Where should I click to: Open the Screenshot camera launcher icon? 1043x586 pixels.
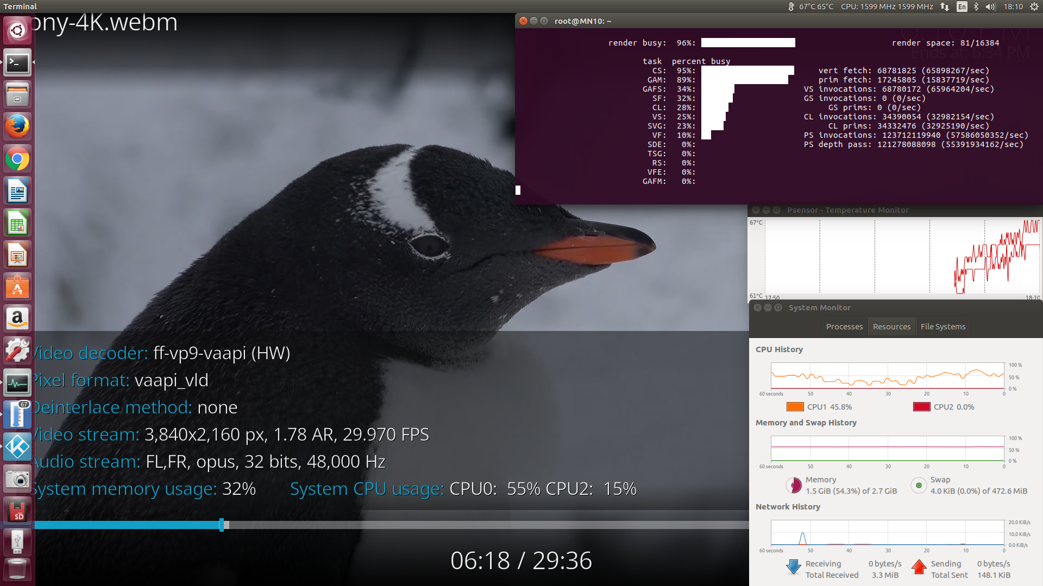[x=17, y=480]
